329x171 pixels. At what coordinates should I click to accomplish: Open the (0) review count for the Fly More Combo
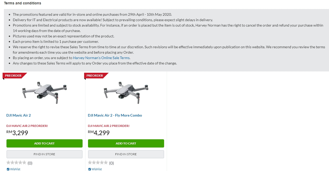pyautogui.click(x=112, y=163)
